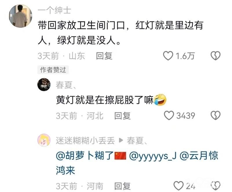This screenshot has height=192, width=232.
Task: Like 迷迷糊糊小丢丢's reply
Action: point(178,186)
